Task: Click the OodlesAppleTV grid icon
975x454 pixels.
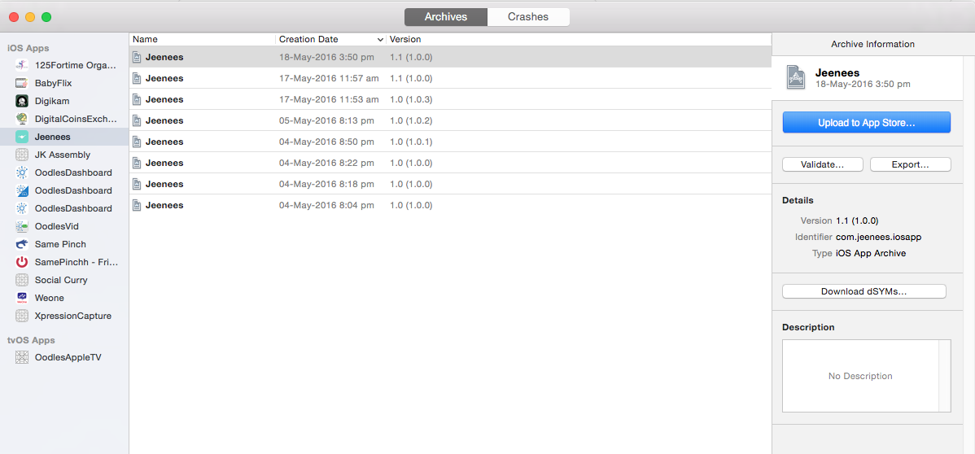Action: tap(22, 358)
